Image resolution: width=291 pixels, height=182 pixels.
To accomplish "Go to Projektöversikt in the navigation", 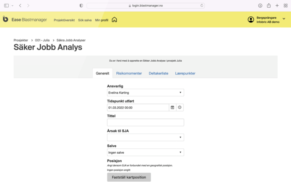I will 64,20.
